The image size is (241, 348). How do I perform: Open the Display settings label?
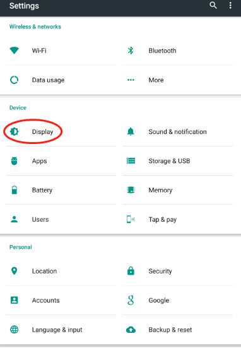(x=42, y=132)
